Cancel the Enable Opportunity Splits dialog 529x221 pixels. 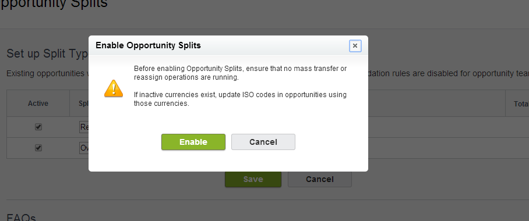pos(263,142)
